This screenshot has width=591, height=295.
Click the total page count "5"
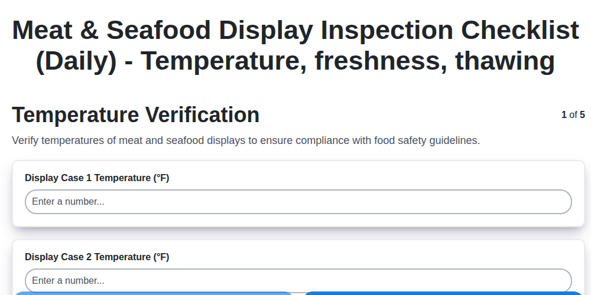point(582,115)
